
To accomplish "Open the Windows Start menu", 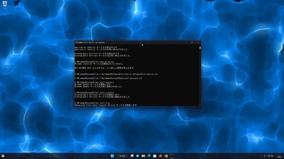I will [x=112, y=156].
